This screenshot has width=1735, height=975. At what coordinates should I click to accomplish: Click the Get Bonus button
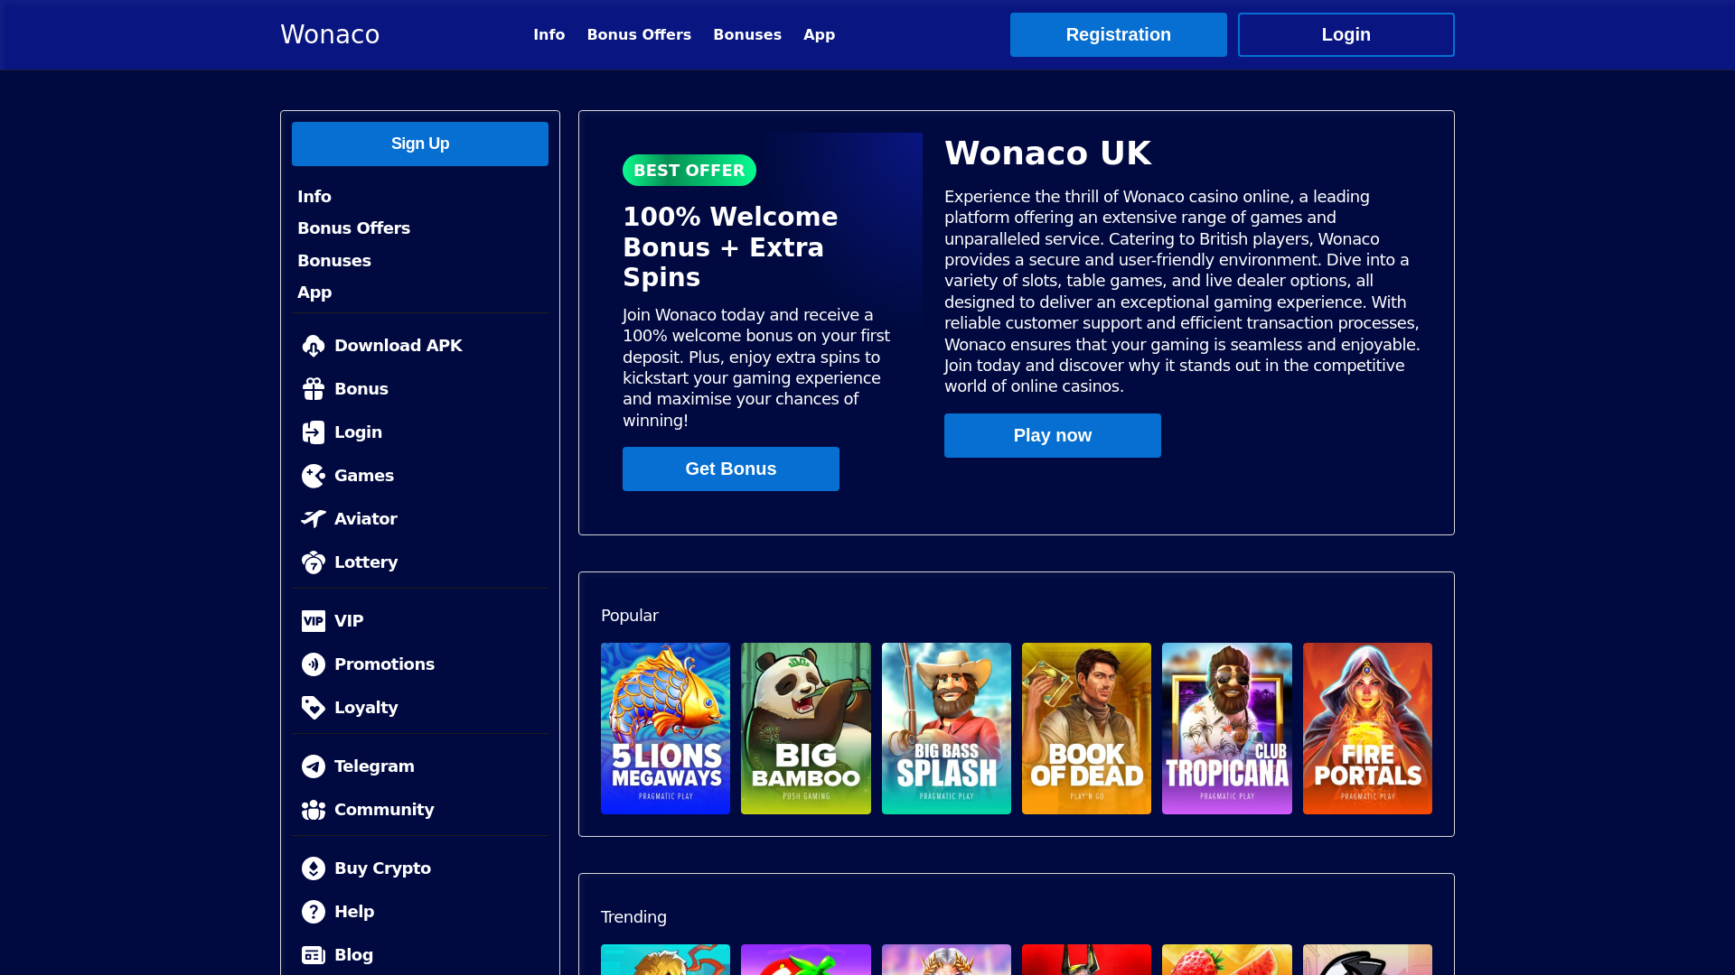point(731,469)
